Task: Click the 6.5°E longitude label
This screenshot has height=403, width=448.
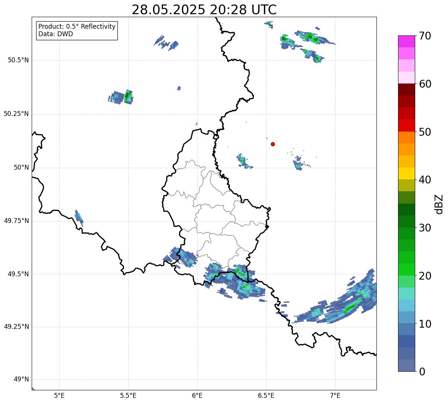Action: [x=266, y=395]
